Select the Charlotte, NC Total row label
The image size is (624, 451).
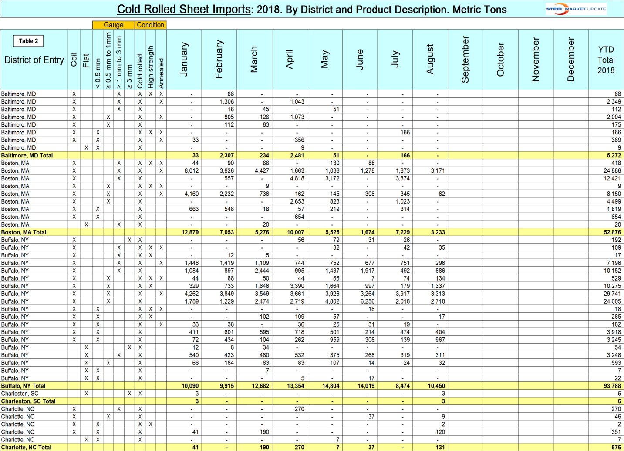coord(26,447)
